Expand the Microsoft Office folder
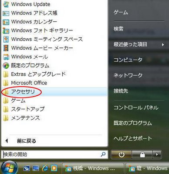Screen dimensions: 169x174 coord(54,83)
